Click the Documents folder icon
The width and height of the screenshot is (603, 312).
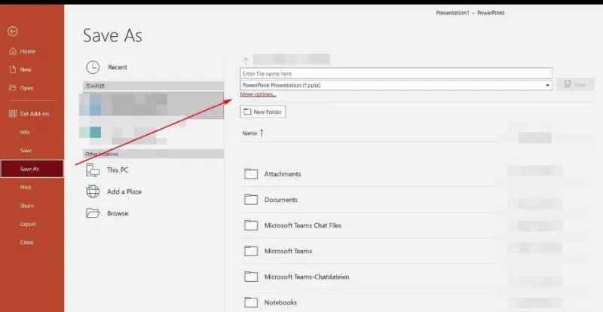tap(251, 200)
